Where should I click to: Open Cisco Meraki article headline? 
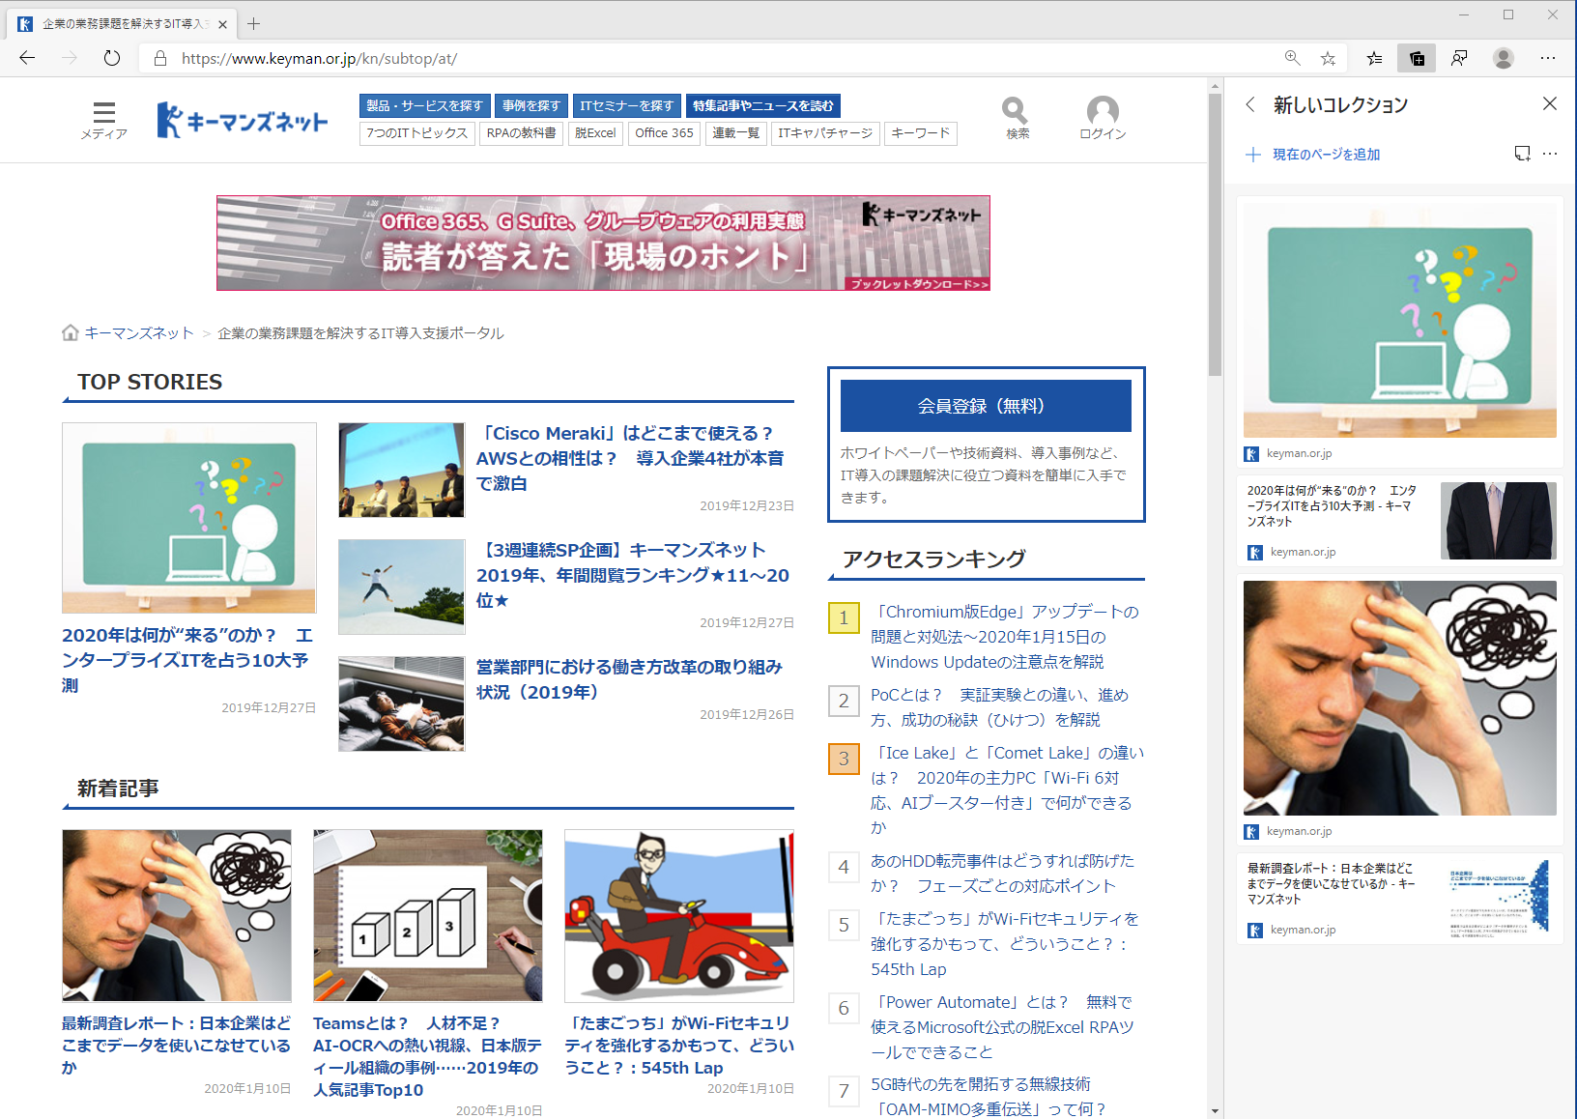click(630, 458)
